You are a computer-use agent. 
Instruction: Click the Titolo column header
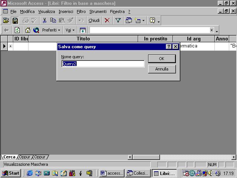pyautogui.click(x=83, y=39)
